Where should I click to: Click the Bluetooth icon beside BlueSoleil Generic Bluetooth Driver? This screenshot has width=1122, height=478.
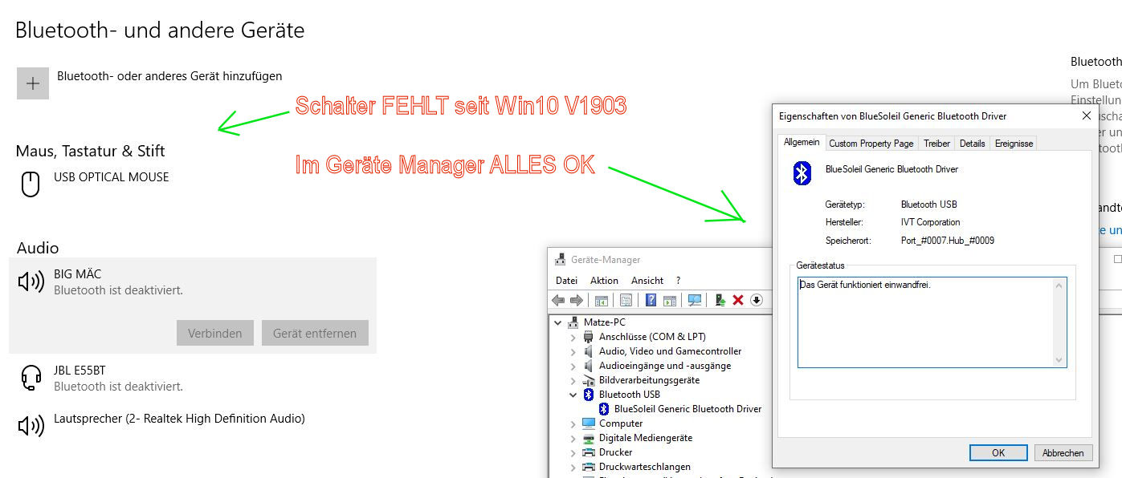click(604, 409)
